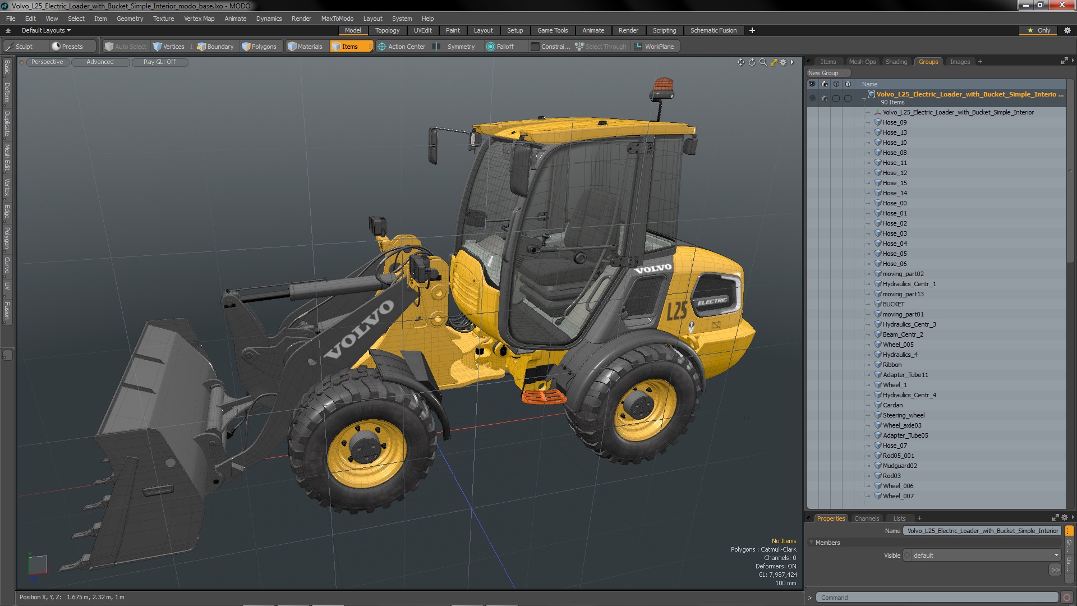1077x606 pixels.
Task: Select the Steering_wheel item
Action: (x=903, y=415)
